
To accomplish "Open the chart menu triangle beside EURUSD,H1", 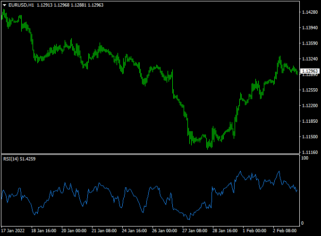I will click(x=5, y=5).
